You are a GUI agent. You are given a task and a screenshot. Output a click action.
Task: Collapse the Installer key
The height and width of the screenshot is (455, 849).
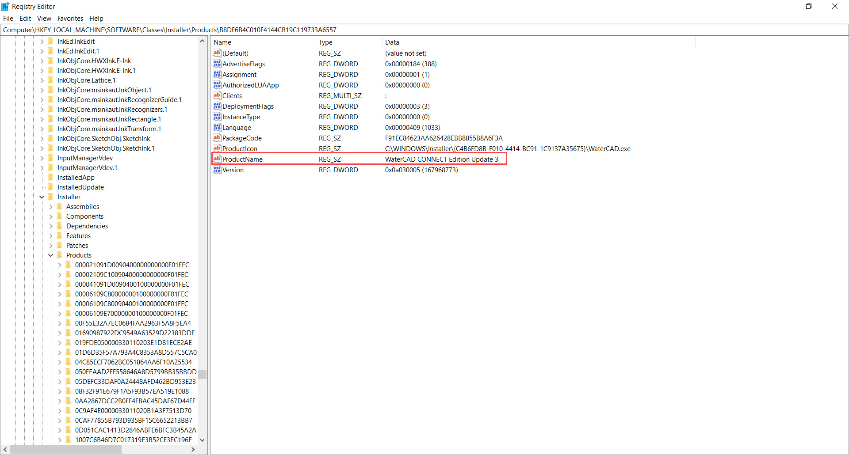pyautogui.click(x=42, y=197)
